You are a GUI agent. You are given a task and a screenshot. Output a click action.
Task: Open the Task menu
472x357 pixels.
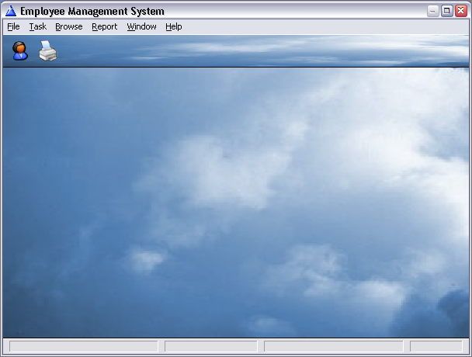click(38, 26)
